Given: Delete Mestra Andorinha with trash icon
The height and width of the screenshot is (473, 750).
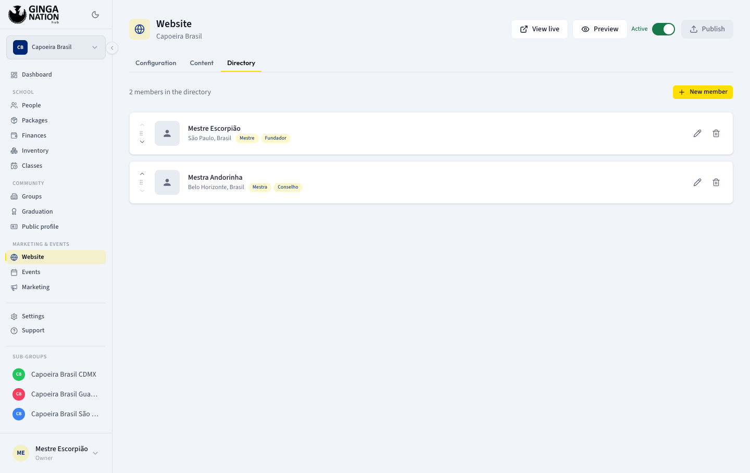Looking at the screenshot, I should [x=716, y=182].
